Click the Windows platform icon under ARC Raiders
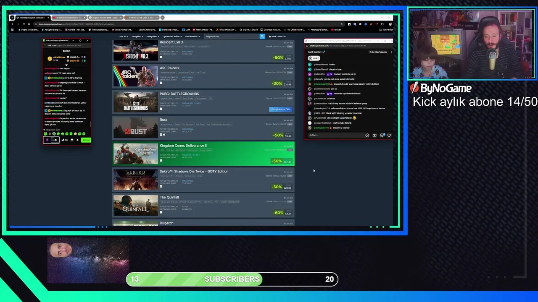This screenshot has height=302, width=538. point(161,83)
